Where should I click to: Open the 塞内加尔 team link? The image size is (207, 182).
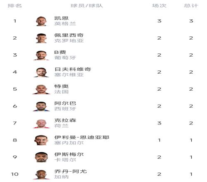[69, 143]
